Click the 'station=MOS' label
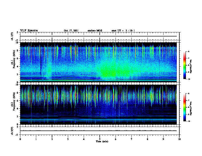Viewport: 202px width, 156px height. (x=95, y=31)
